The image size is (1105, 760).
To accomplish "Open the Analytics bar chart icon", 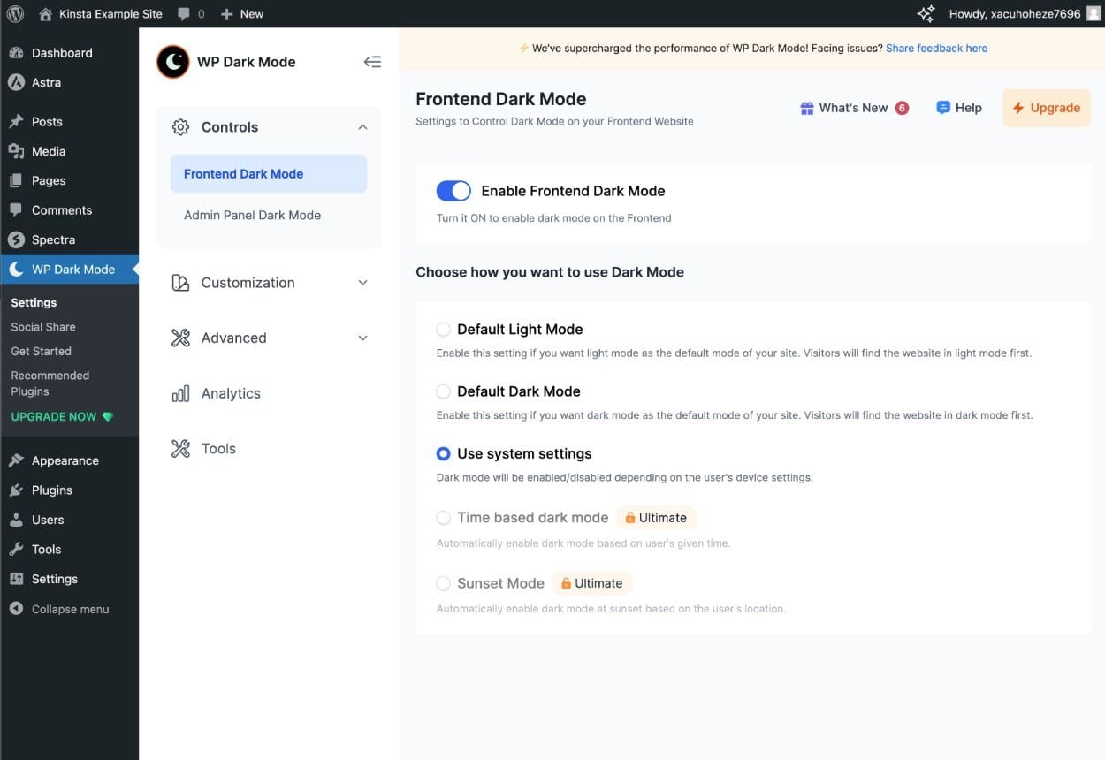I will (x=180, y=393).
